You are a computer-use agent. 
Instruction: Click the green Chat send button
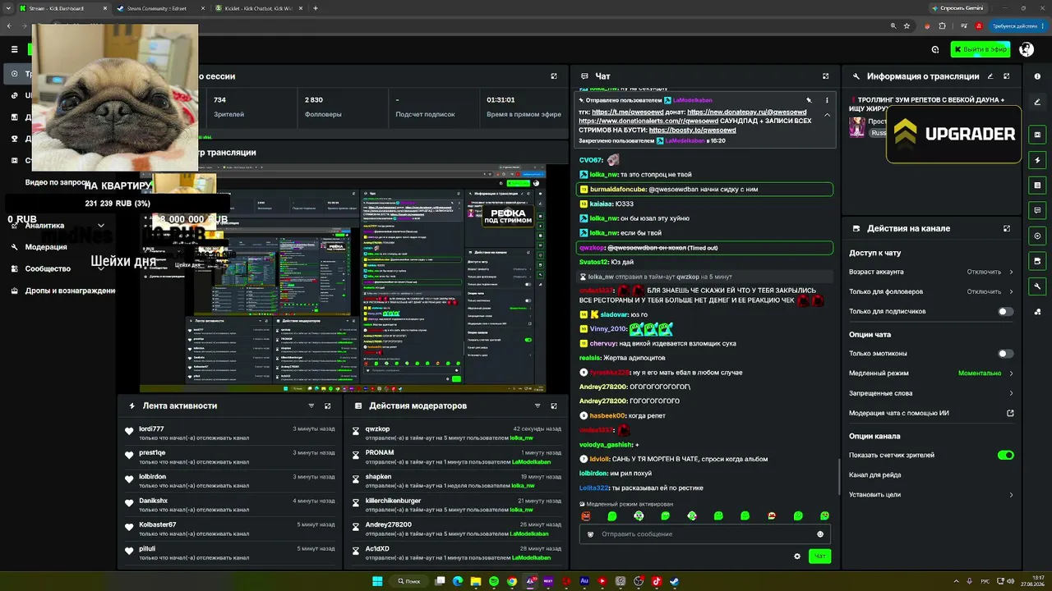click(819, 556)
